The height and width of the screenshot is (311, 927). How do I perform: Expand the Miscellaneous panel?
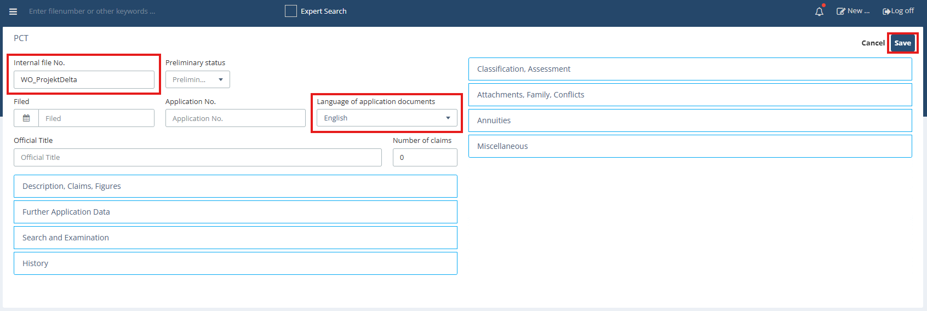pos(690,146)
